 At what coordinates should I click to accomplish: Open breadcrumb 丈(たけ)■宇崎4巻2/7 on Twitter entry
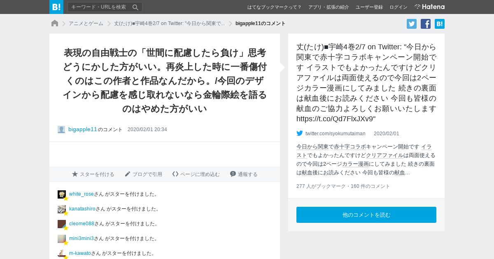170,23
